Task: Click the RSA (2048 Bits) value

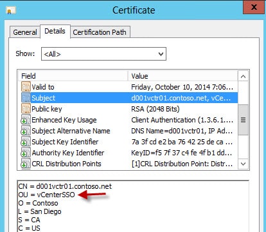Action: point(155,109)
